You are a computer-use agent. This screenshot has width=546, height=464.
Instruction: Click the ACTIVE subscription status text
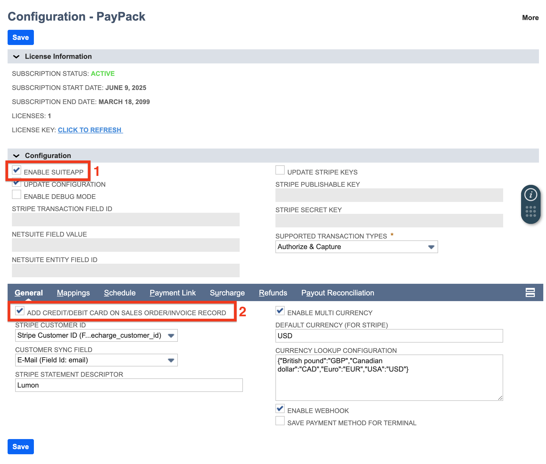click(103, 74)
